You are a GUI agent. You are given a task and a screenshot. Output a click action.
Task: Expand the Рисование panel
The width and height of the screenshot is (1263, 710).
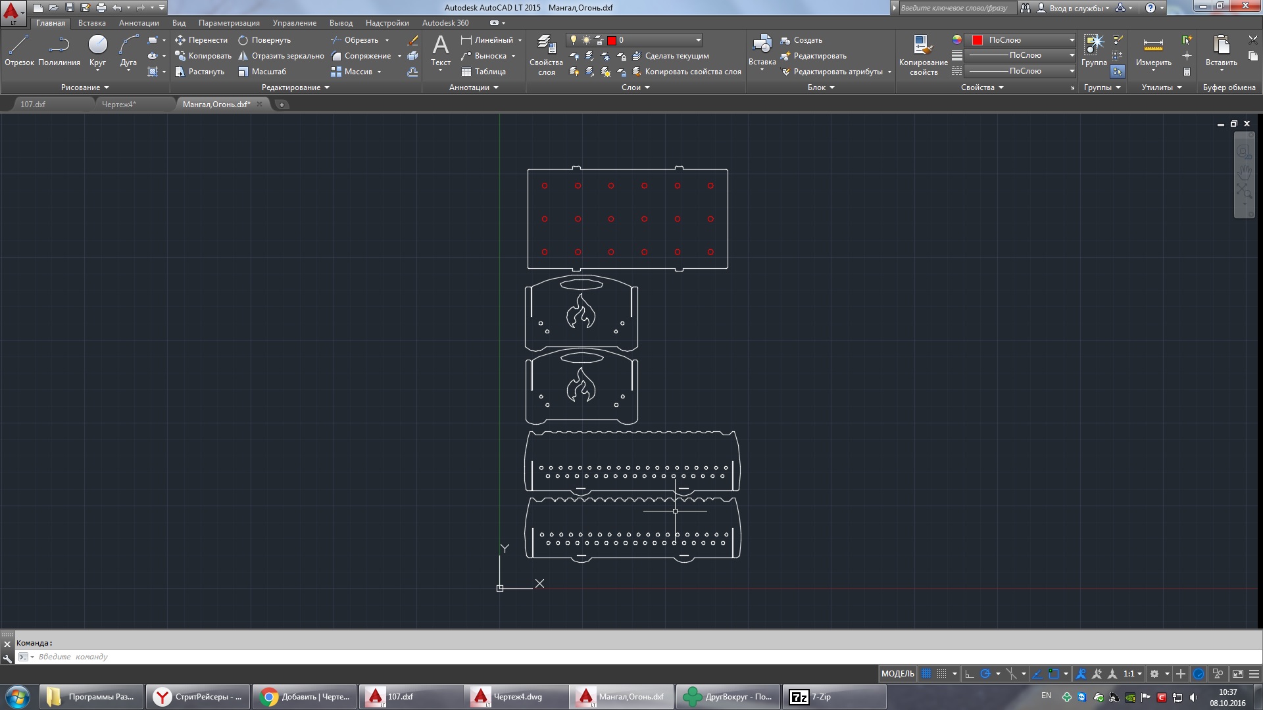pyautogui.click(x=85, y=87)
